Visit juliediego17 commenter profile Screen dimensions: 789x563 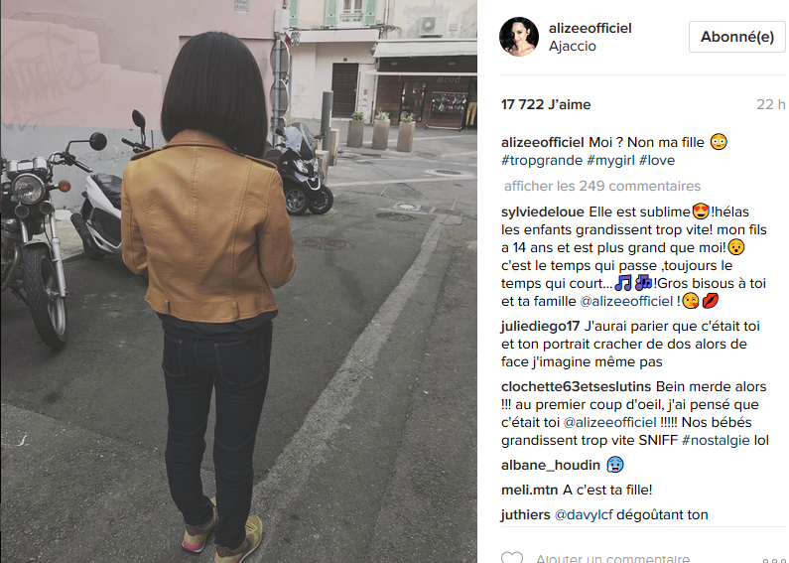pyautogui.click(x=541, y=327)
